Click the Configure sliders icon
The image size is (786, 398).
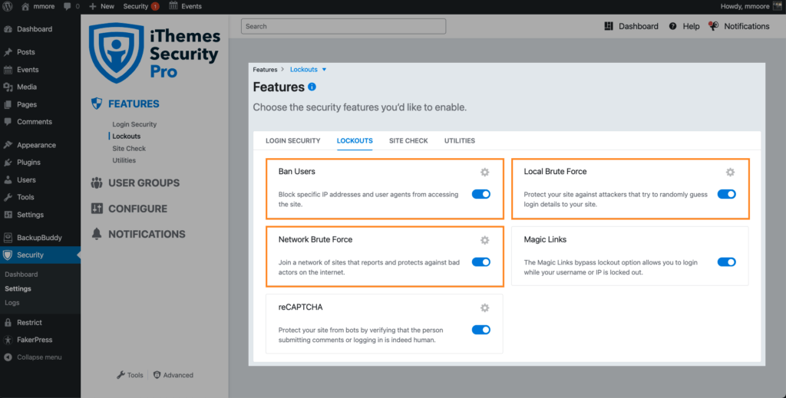(x=97, y=209)
